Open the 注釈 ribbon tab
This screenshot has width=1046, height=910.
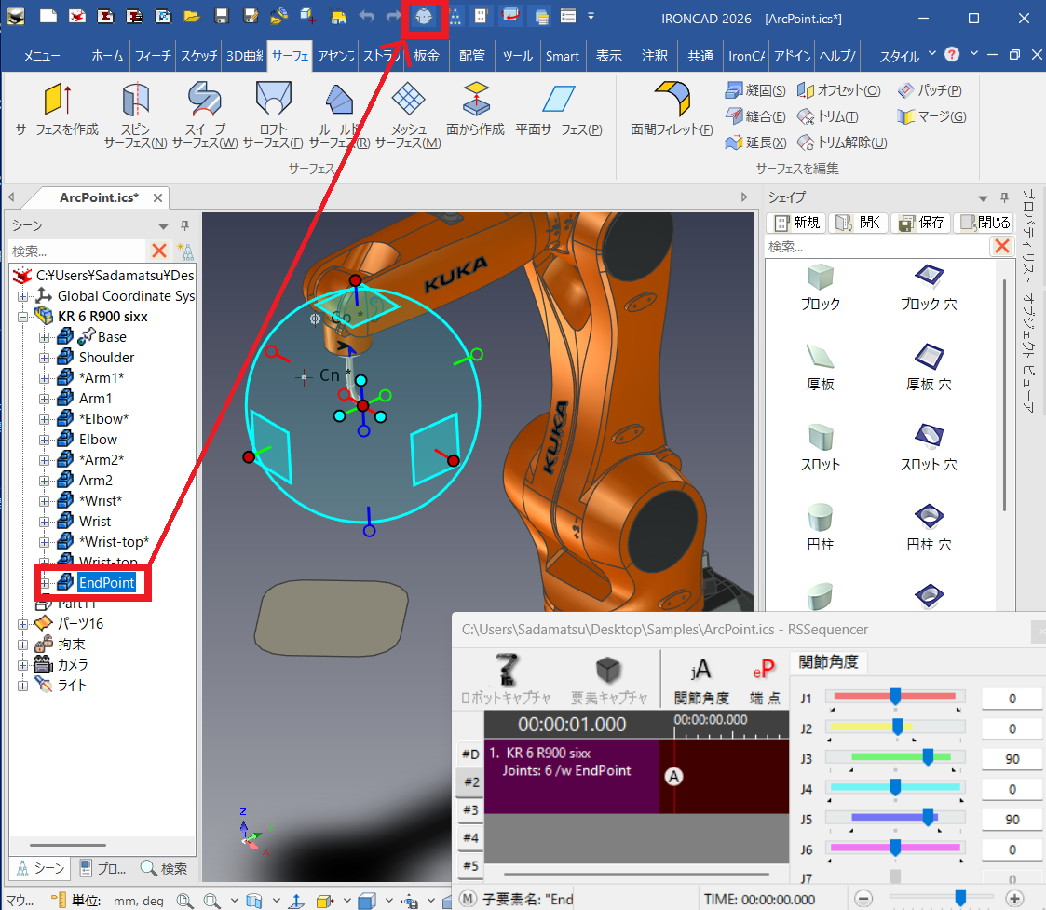click(655, 56)
